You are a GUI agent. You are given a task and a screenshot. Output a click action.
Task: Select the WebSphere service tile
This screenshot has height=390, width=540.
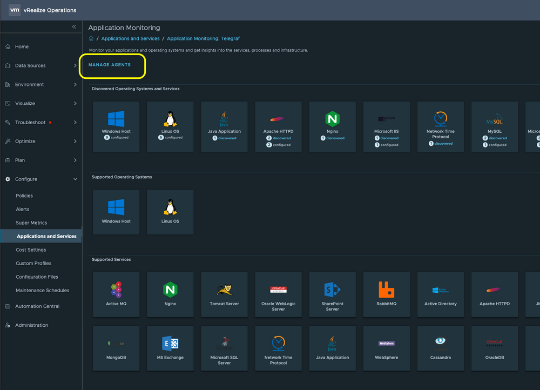387,348
